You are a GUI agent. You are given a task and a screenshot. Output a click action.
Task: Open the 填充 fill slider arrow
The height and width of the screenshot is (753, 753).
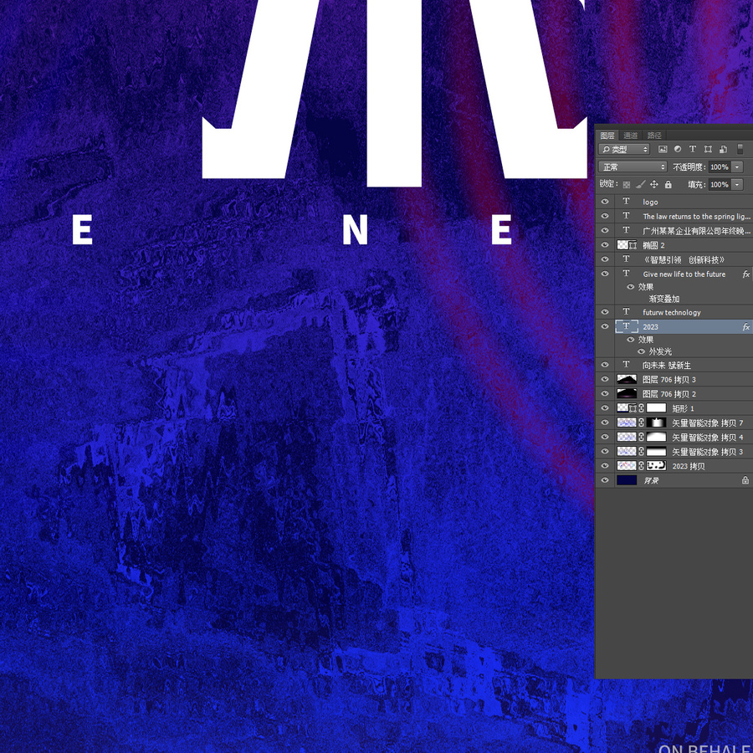[x=737, y=184]
